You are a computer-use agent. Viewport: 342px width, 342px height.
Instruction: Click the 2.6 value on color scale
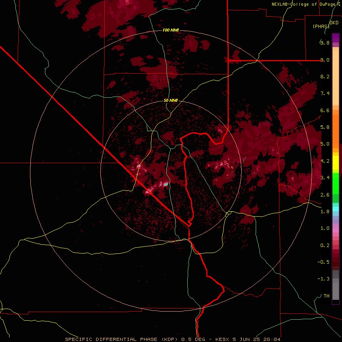point(325,195)
